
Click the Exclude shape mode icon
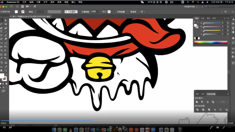pyautogui.click(x=213, y=102)
